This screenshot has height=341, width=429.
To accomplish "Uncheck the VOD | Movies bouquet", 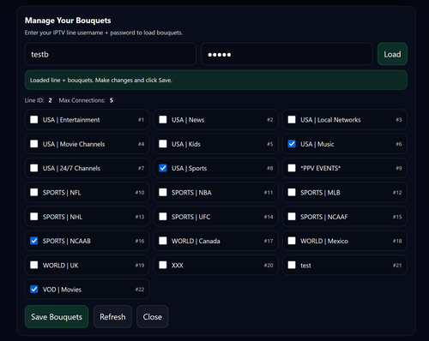I will point(34,290).
